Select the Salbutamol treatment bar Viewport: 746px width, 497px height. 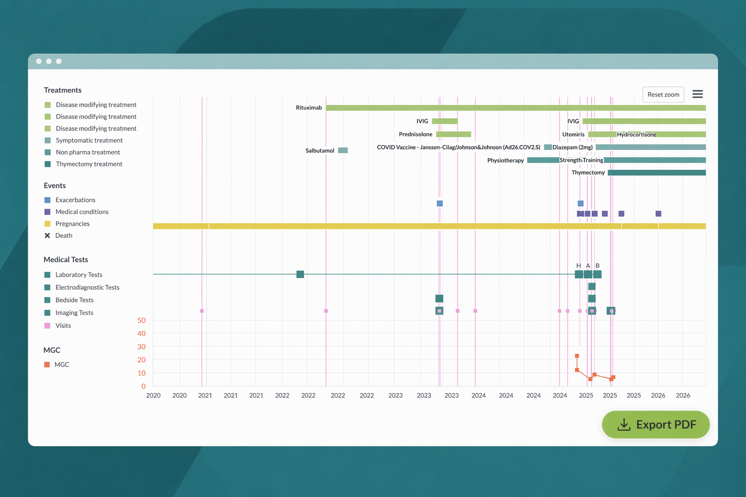[343, 150]
